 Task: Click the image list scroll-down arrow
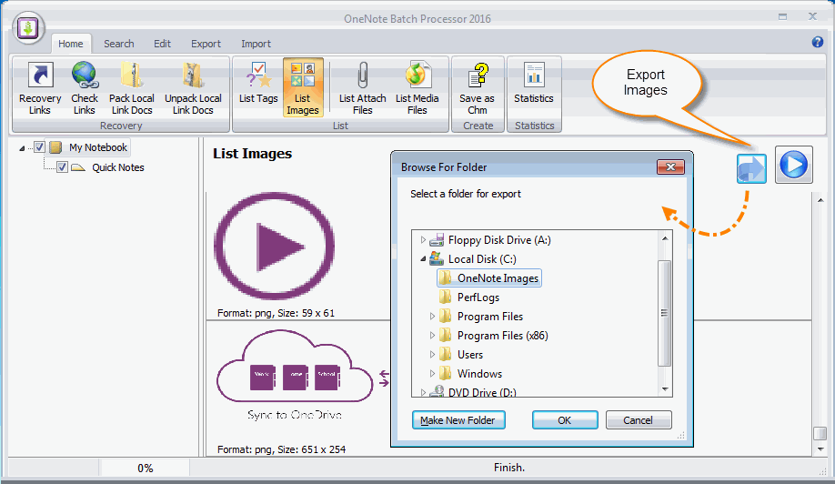click(820, 449)
